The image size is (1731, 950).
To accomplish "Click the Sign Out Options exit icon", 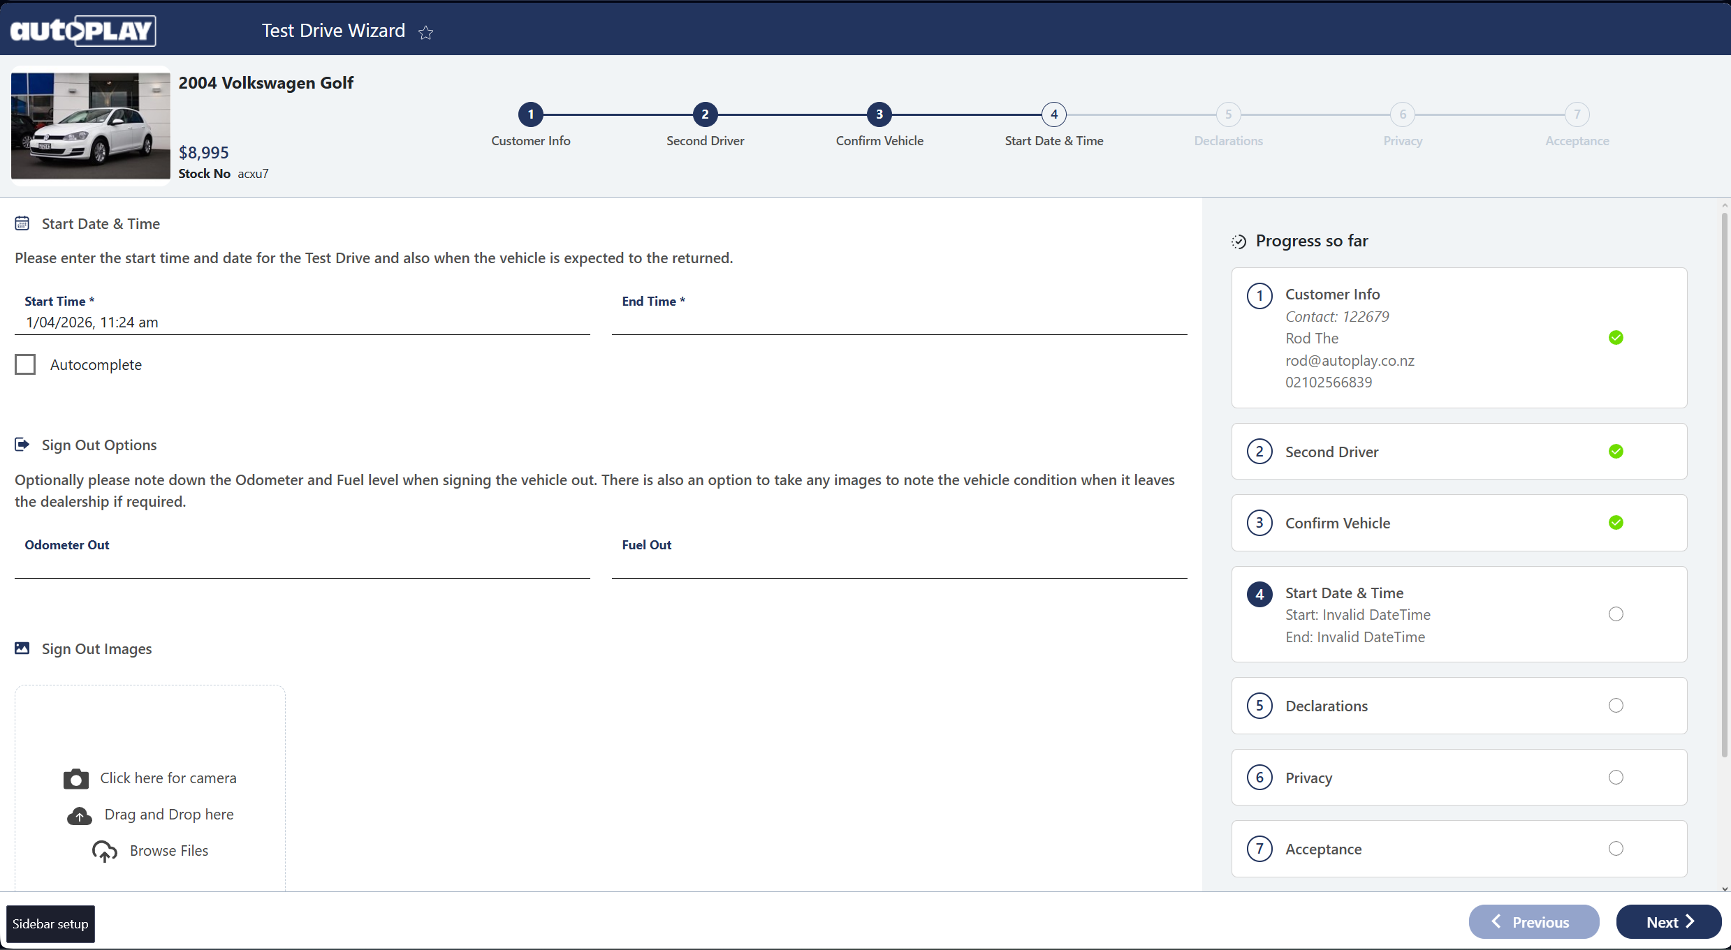I will coord(22,445).
